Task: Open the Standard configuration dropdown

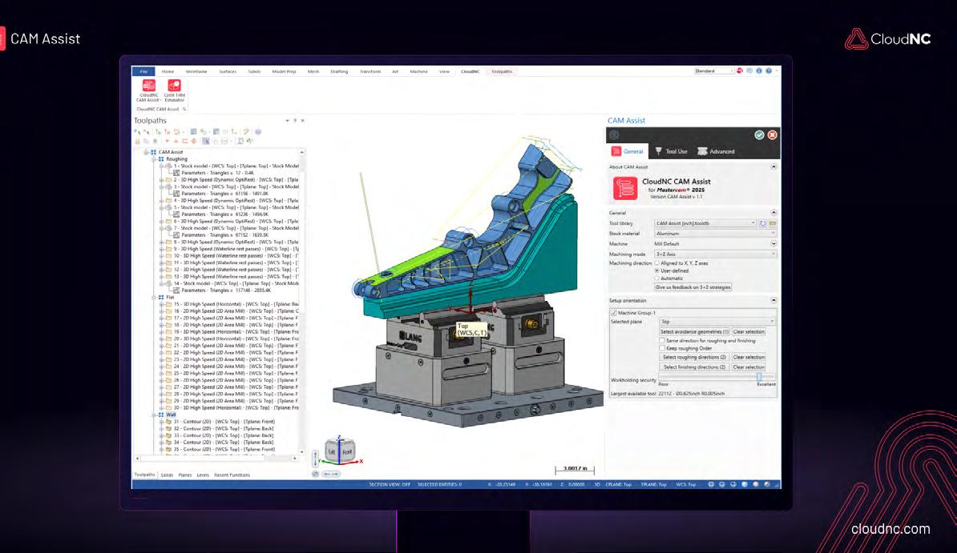Action: coord(713,70)
